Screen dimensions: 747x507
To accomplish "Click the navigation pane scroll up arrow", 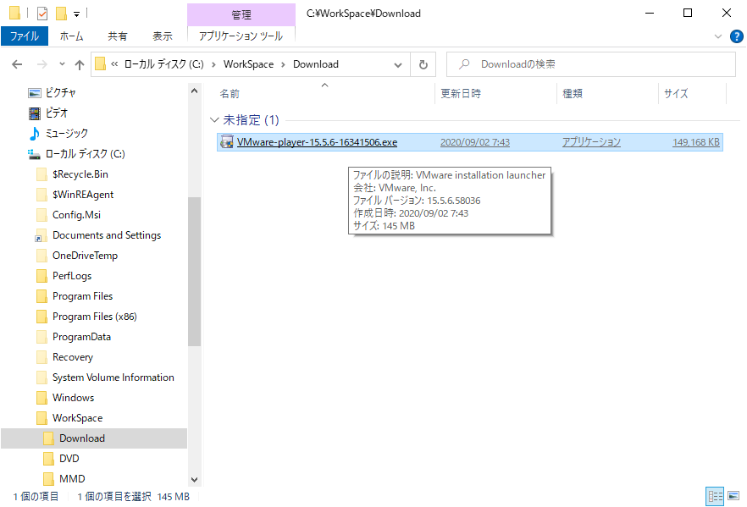I will [195, 91].
